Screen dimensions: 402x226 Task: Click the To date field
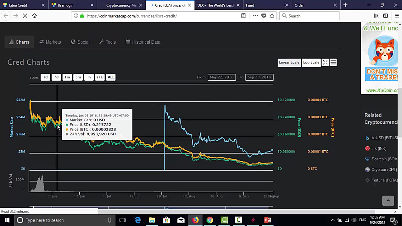point(259,77)
